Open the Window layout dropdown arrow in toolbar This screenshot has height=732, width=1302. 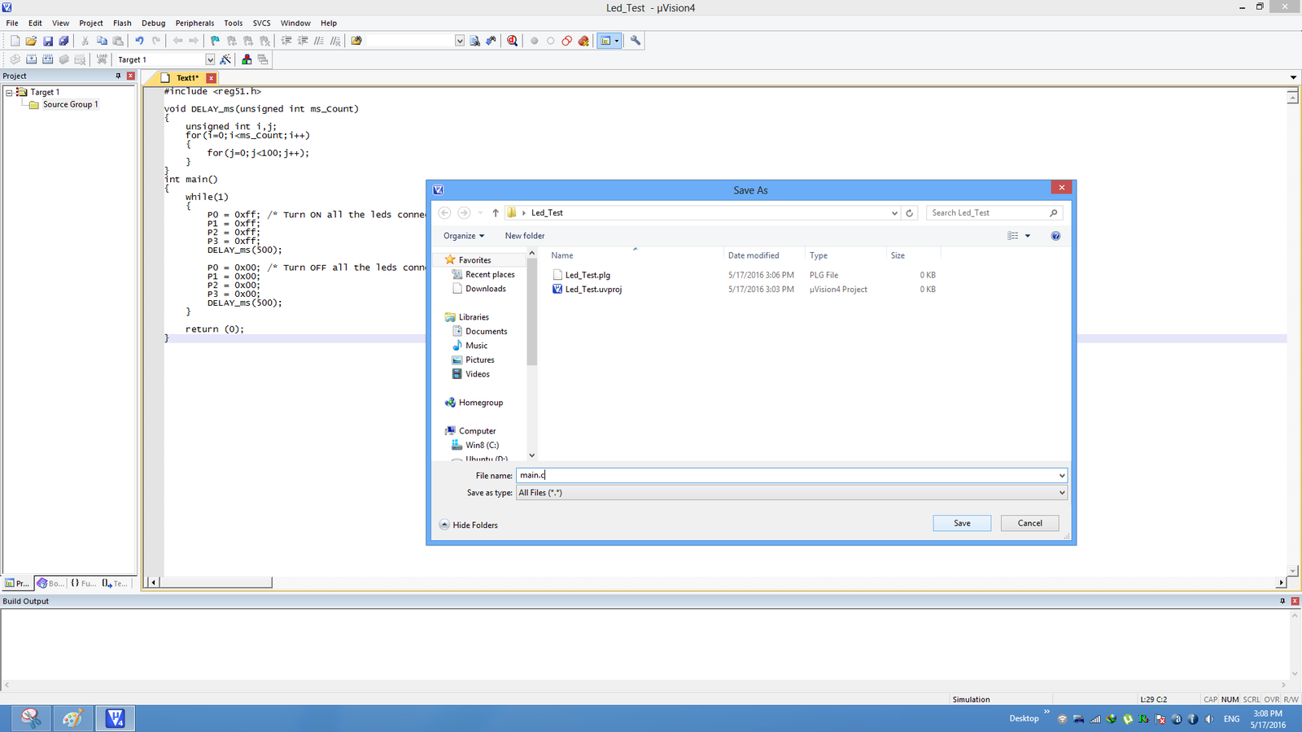click(x=617, y=41)
